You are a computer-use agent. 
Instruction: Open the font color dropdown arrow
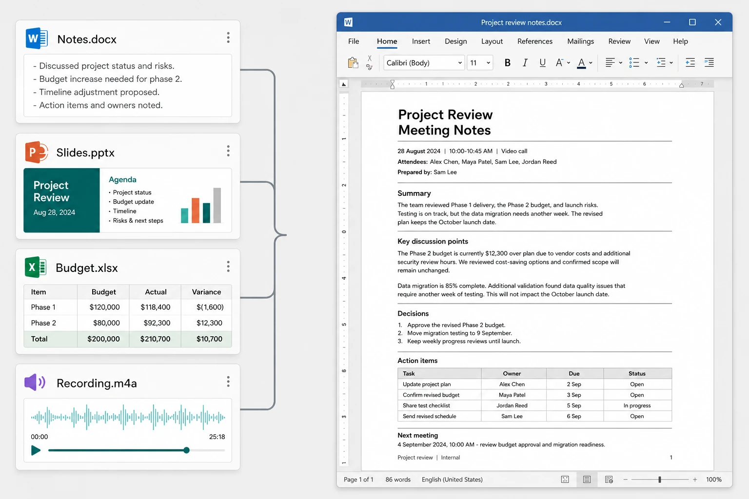coord(591,63)
